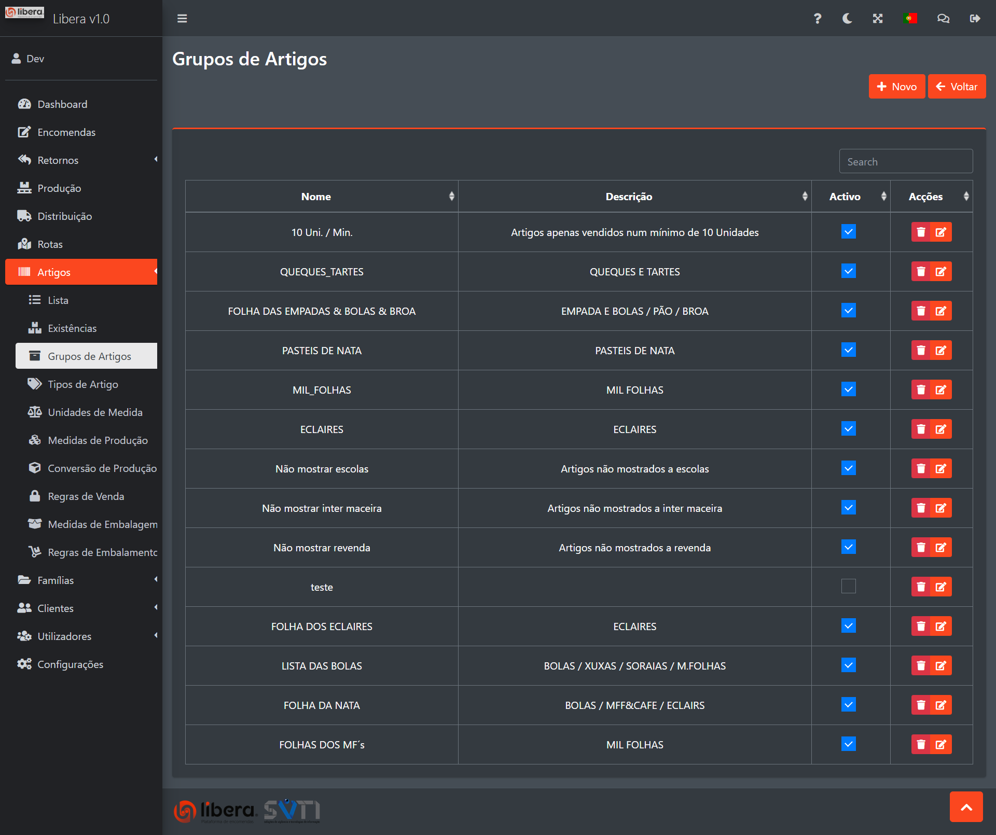996x835 pixels.
Task: Switch to dark mode moon icon
Action: click(x=847, y=19)
